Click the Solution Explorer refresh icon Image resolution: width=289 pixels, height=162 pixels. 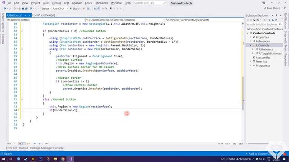273,20
